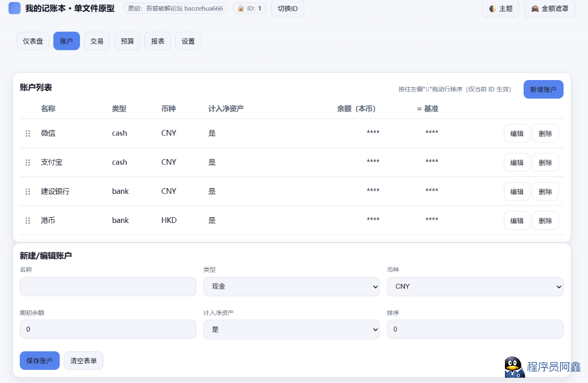The image size is (588, 383).
Task: Delete the 港币 account
Action: (545, 221)
